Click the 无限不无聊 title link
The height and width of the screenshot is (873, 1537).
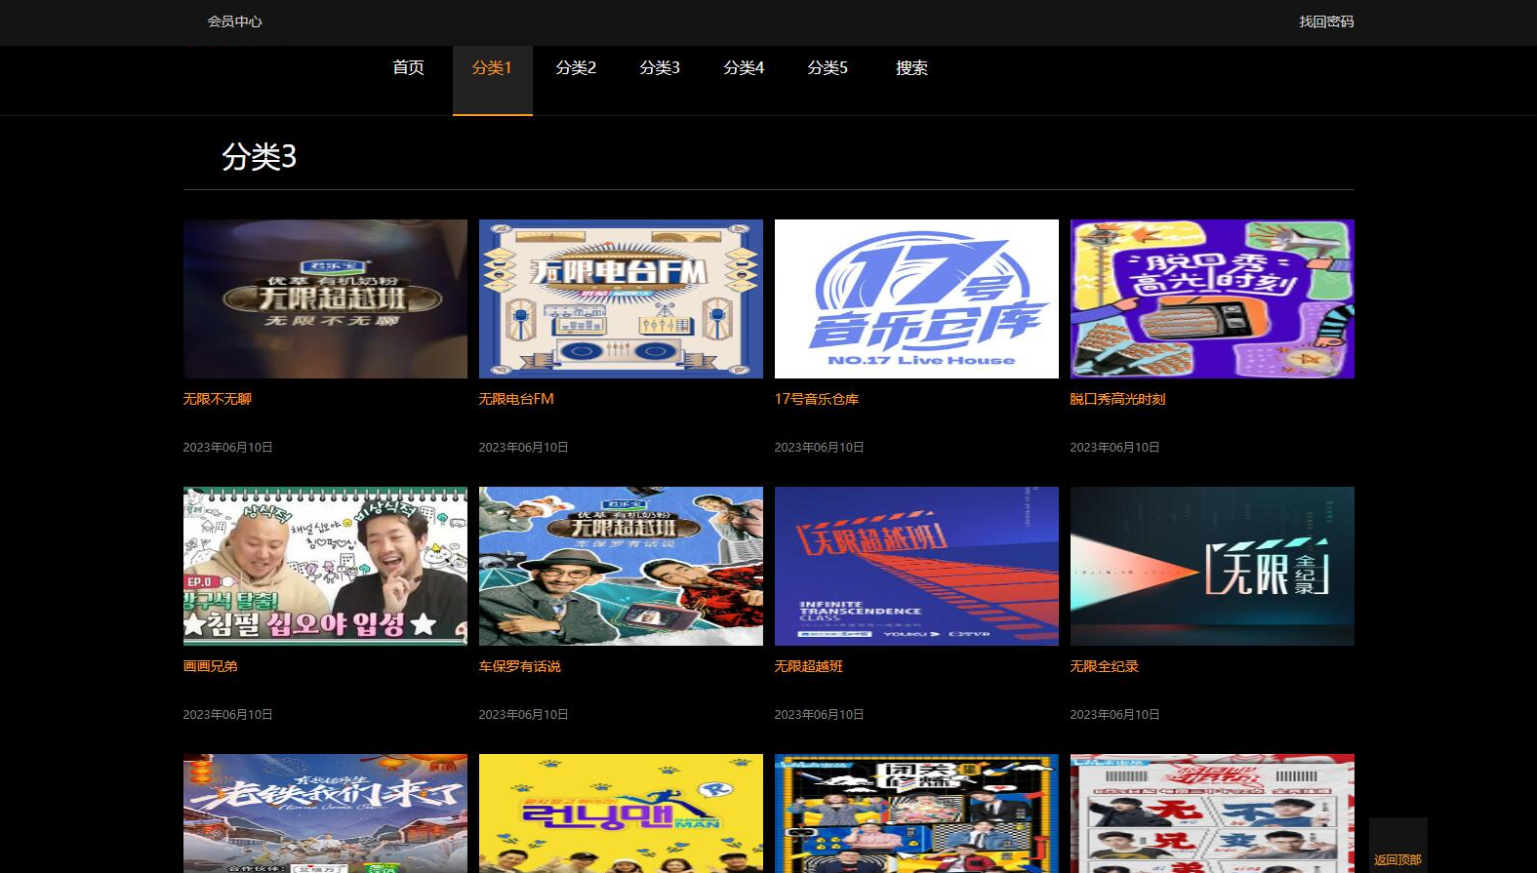click(x=218, y=399)
